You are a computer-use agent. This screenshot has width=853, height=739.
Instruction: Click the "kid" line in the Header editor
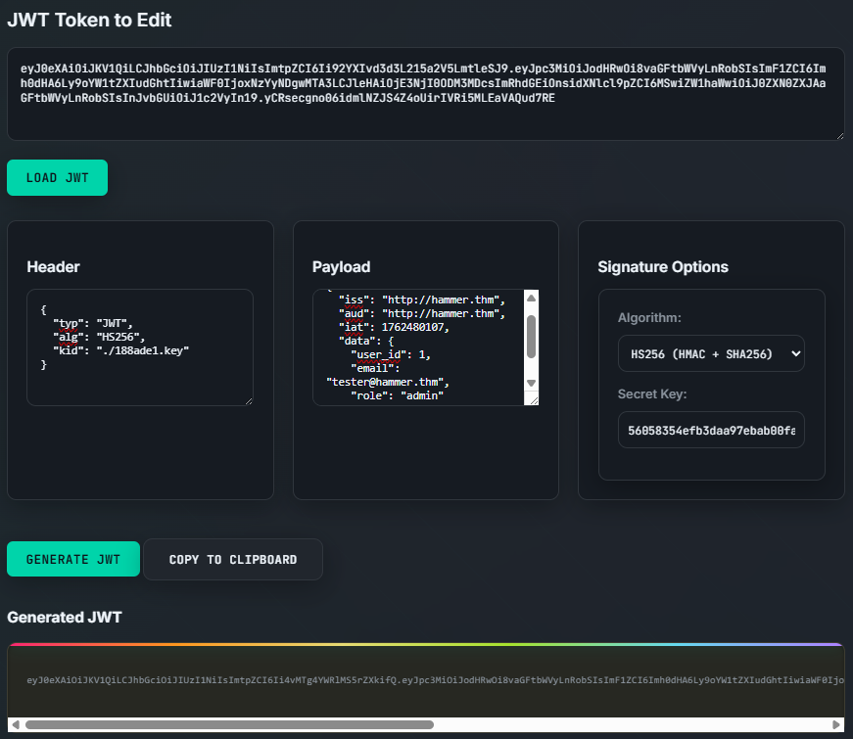click(x=120, y=349)
